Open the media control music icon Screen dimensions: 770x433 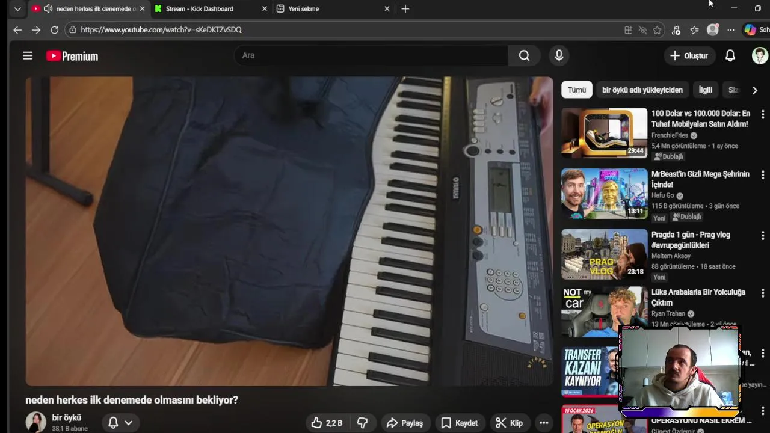coord(676,30)
